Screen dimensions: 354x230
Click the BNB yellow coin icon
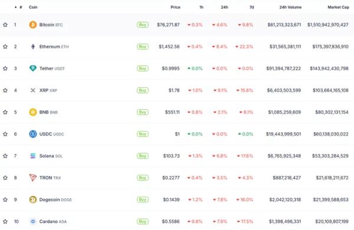click(33, 112)
